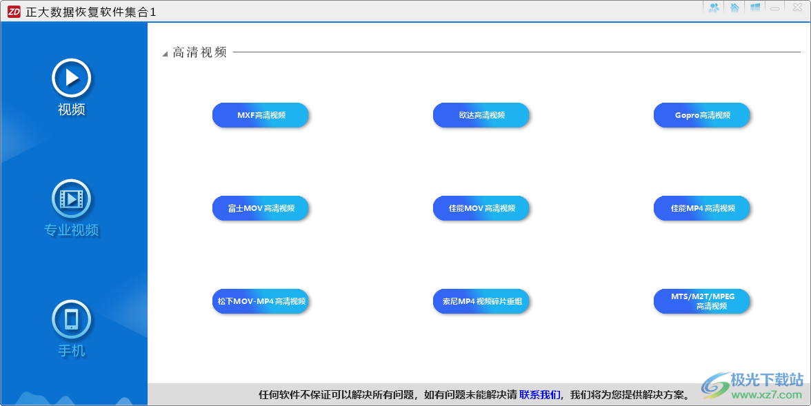This screenshot has height=406, width=811.
Task: Follow the 联系我们 link
Action: pos(539,395)
